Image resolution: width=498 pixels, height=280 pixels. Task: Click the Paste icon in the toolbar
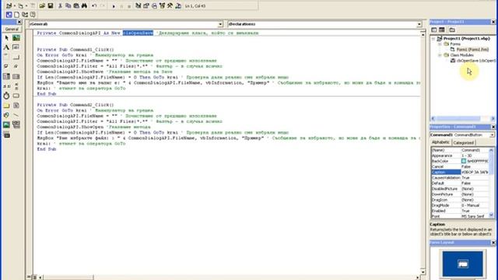(76, 5)
